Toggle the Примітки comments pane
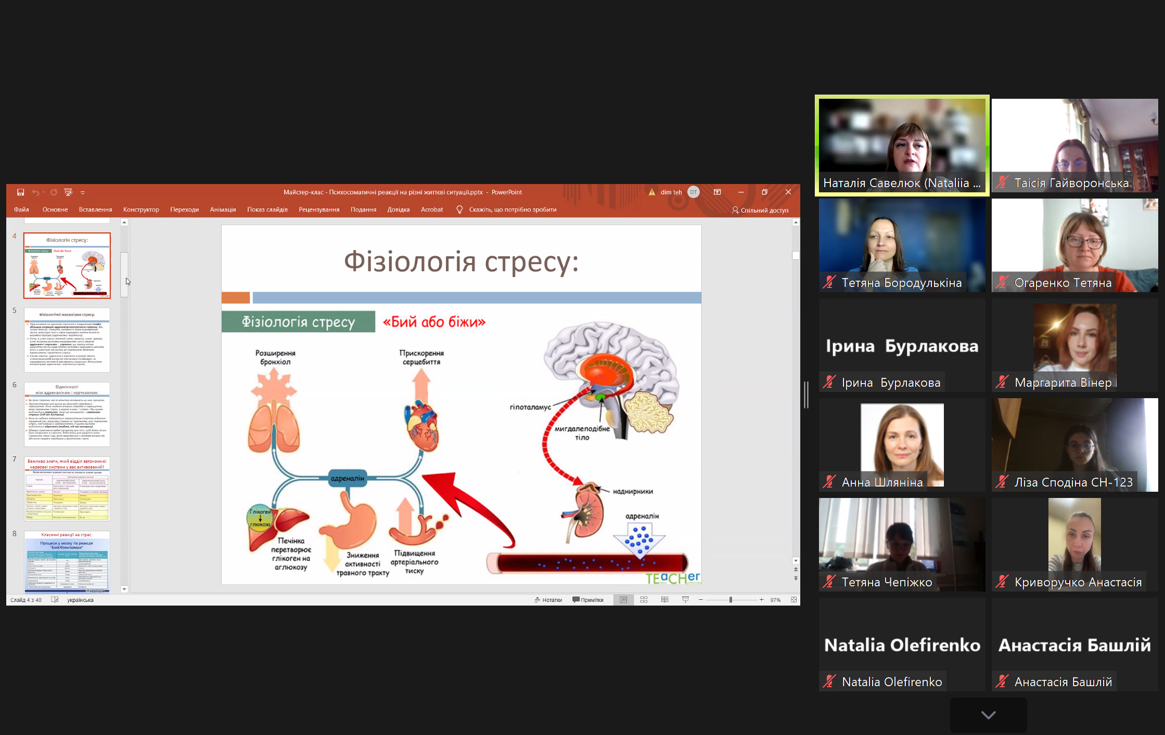1165x735 pixels. 588,600
